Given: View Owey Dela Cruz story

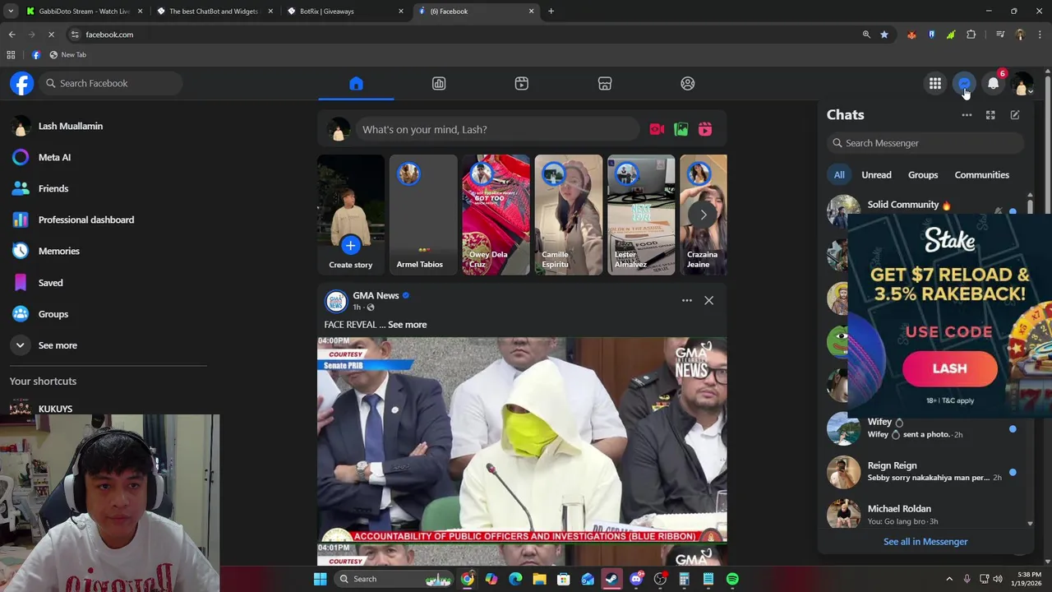Looking at the screenshot, I should coord(496,215).
